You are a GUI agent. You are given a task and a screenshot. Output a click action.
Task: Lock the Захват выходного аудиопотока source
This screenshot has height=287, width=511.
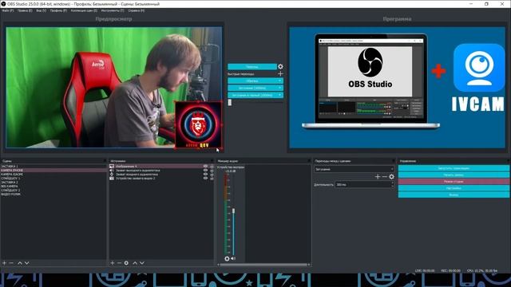[x=212, y=170]
